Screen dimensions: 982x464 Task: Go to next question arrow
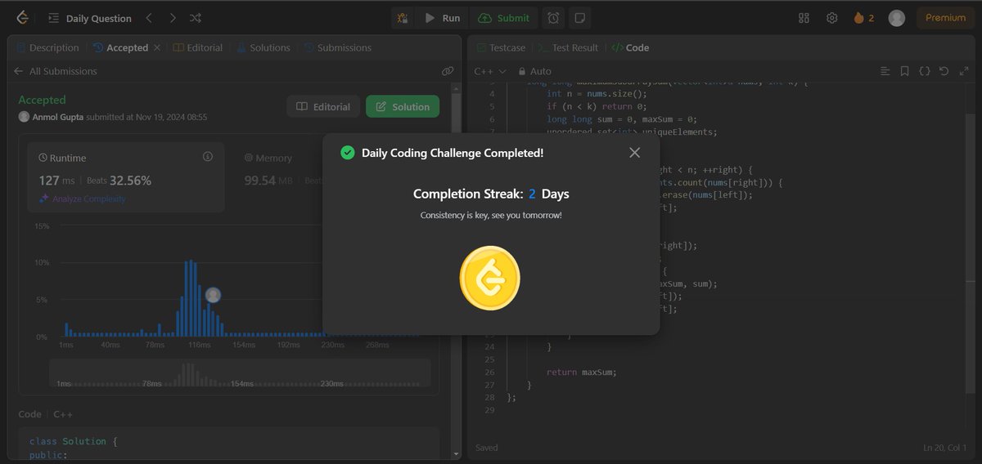[172, 18]
